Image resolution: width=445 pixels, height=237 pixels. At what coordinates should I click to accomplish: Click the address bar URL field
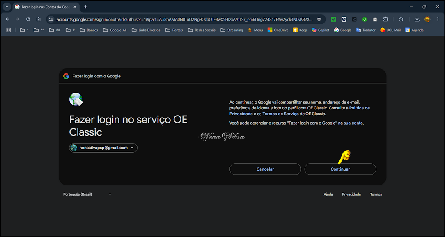pos(184,19)
